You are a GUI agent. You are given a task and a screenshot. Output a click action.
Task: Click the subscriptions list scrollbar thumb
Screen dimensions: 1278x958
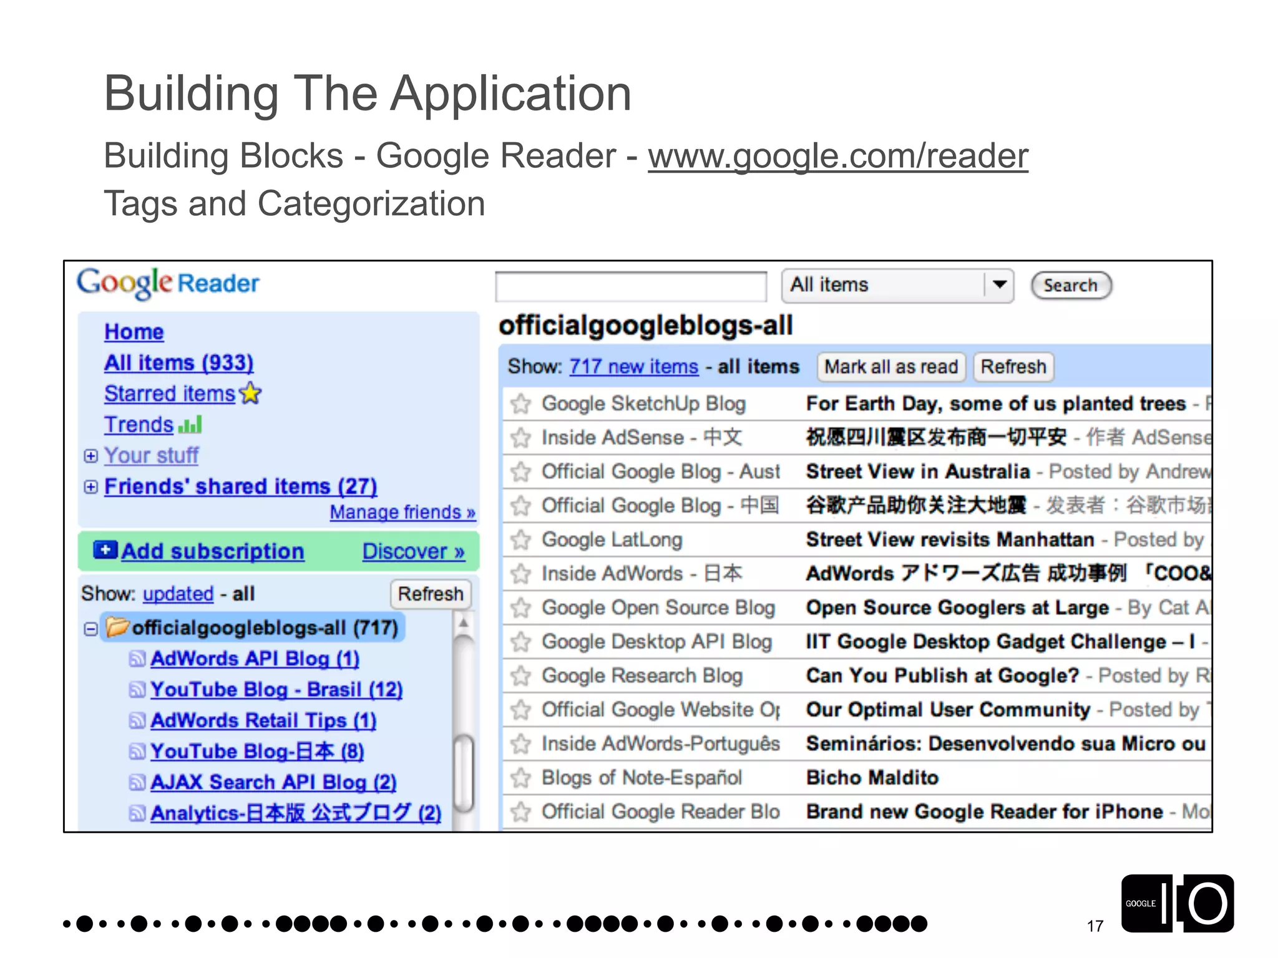click(463, 773)
